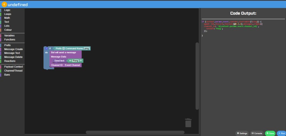Select the 'Channel ID: Event Channel' block
This screenshot has width=286, height=136.
point(66,65)
